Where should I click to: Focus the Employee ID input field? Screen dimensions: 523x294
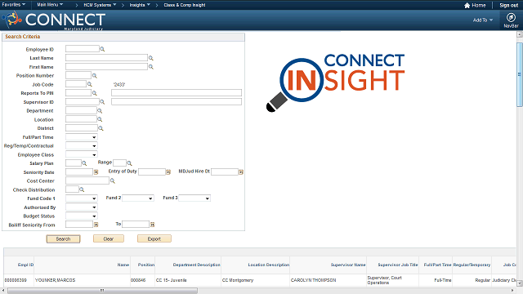83,49
